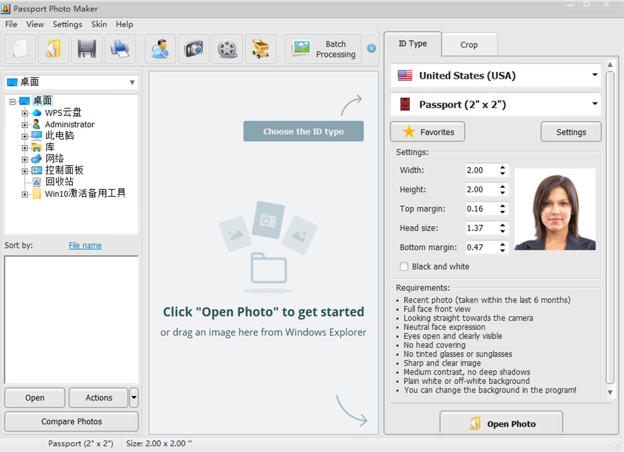Image resolution: width=624 pixels, height=452 pixels.
Task: Click the shopping cart order icon
Action: point(261,49)
